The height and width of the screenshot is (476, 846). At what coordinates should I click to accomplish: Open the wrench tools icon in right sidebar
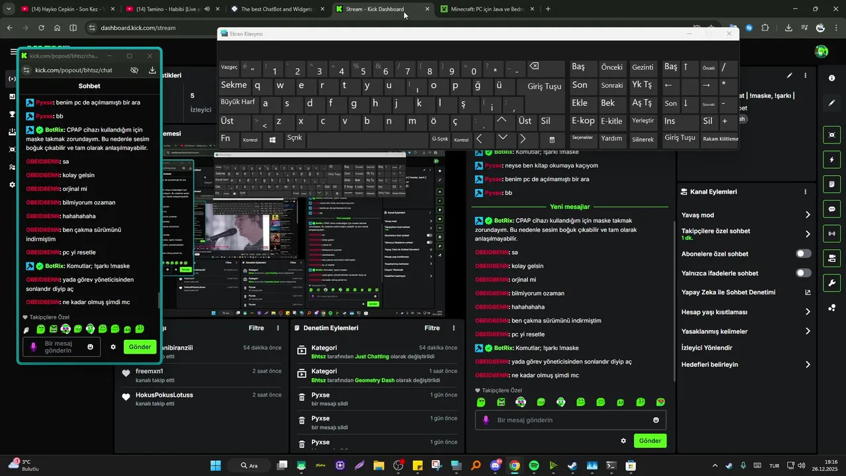(x=831, y=282)
